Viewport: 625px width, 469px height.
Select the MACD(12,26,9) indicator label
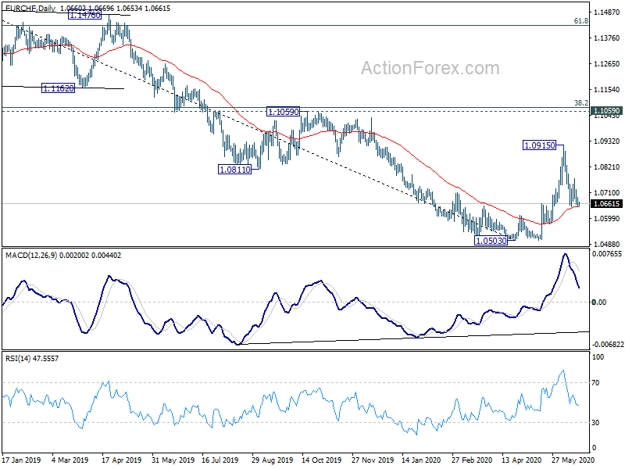[31, 256]
